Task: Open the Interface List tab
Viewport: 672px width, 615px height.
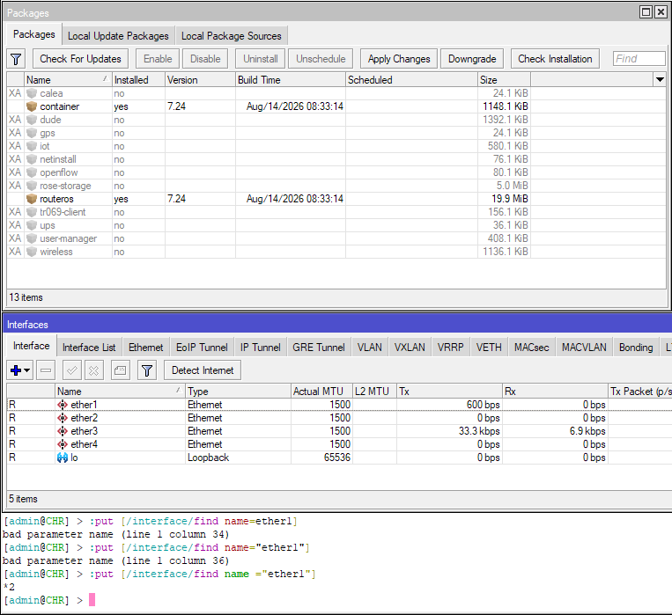Action: [x=89, y=348]
